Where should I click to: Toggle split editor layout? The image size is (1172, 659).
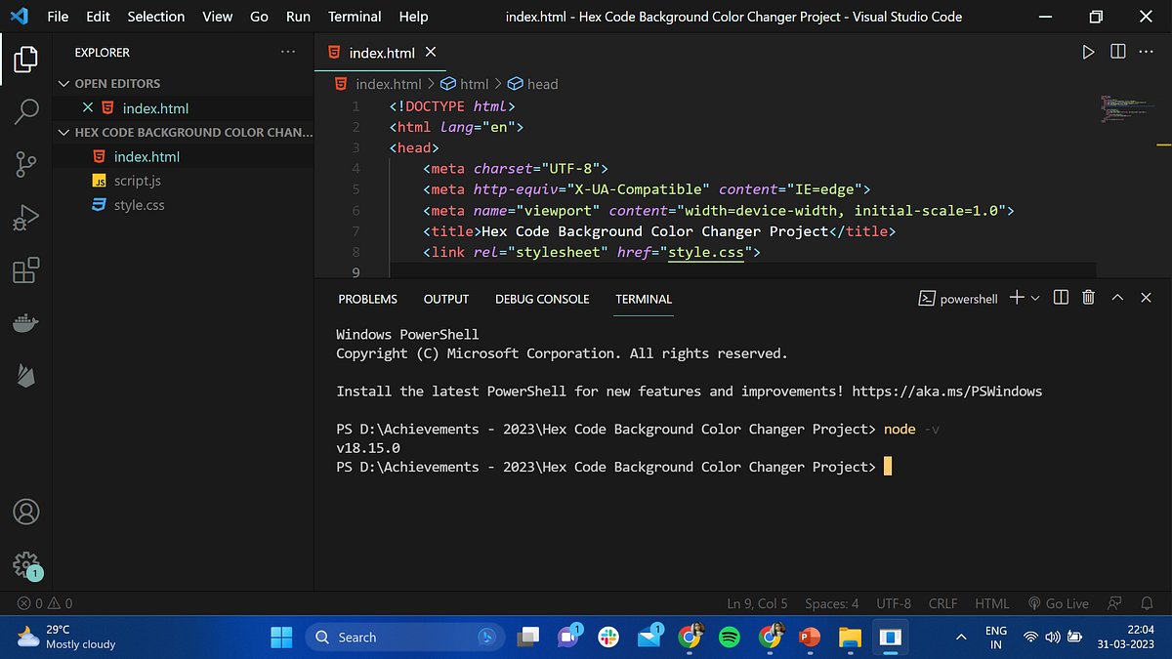tap(1117, 52)
